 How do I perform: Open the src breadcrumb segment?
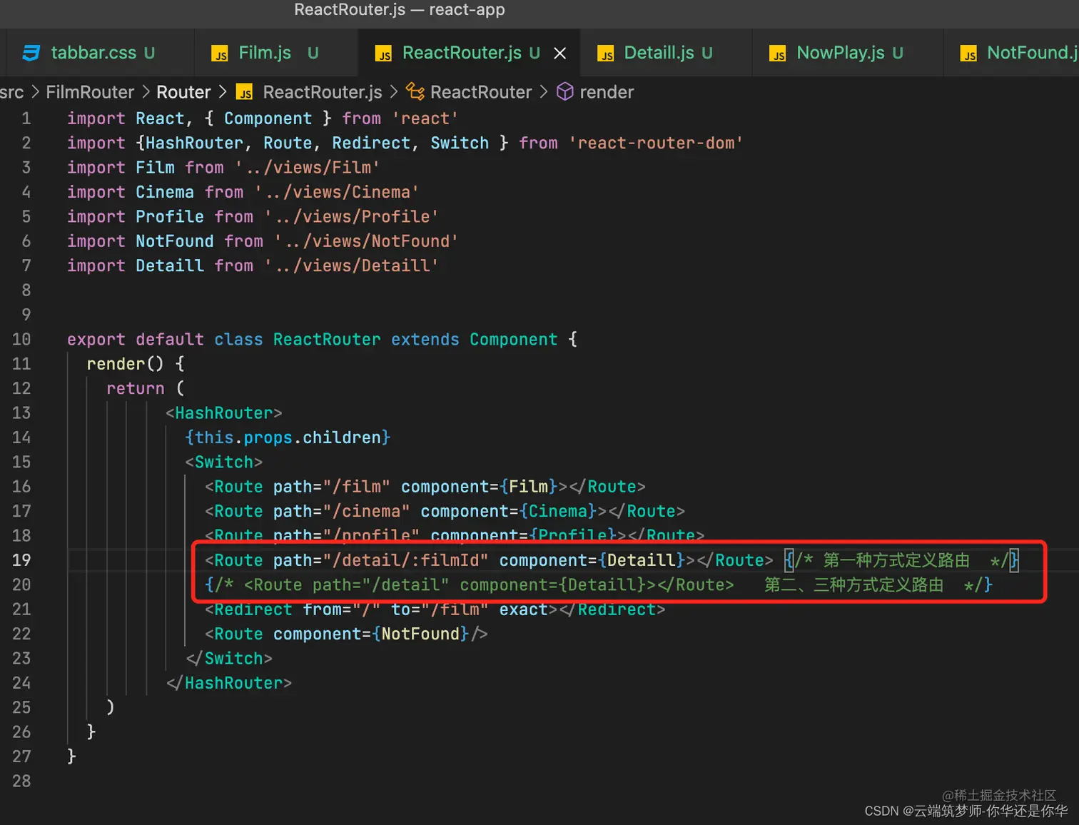point(11,92)
